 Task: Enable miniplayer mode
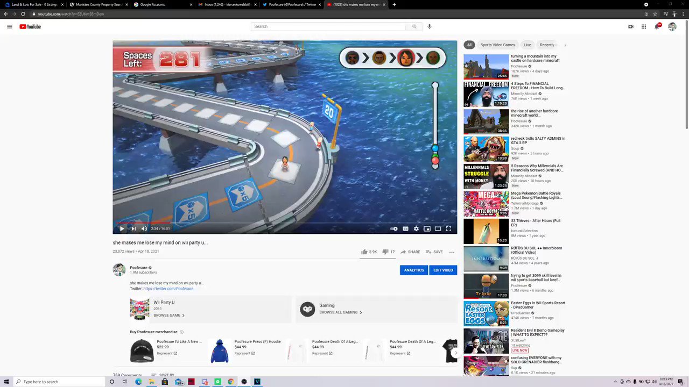click(427, 228)
